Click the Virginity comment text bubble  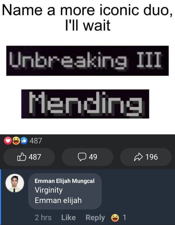coord(65,191)
